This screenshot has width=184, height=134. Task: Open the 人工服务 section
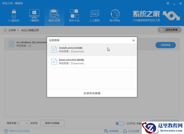coord(95,16)
